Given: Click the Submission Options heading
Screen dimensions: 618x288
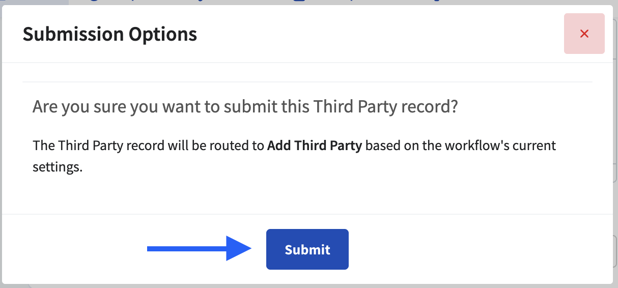Looking at the screenshot, I should [109, 34].
